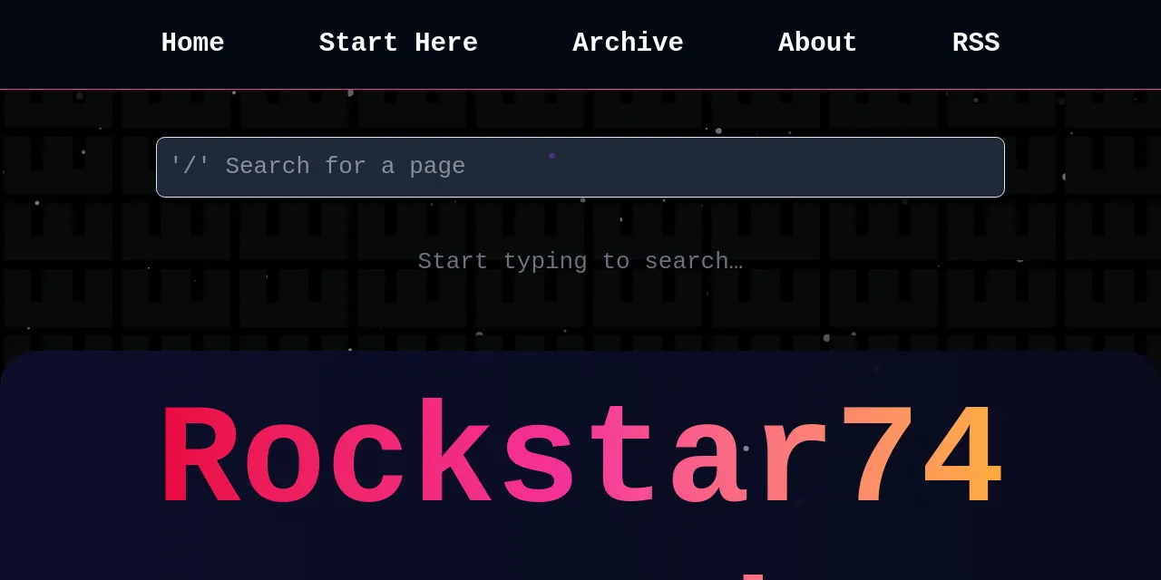Click the pink divider under the navigation
This screenshot has width=1161, height=580.
pos(580,89)
